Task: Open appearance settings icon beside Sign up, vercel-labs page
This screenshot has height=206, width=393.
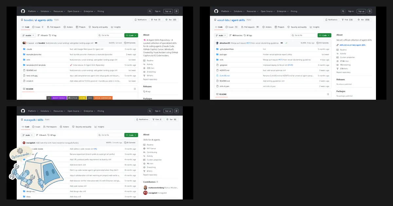Action: (x=370, y=11)
